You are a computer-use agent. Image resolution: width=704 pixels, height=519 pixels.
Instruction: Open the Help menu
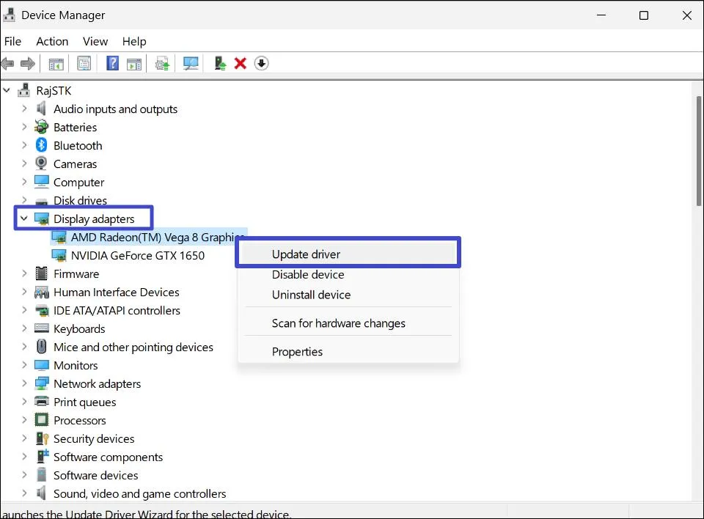[x=134, y=41]
